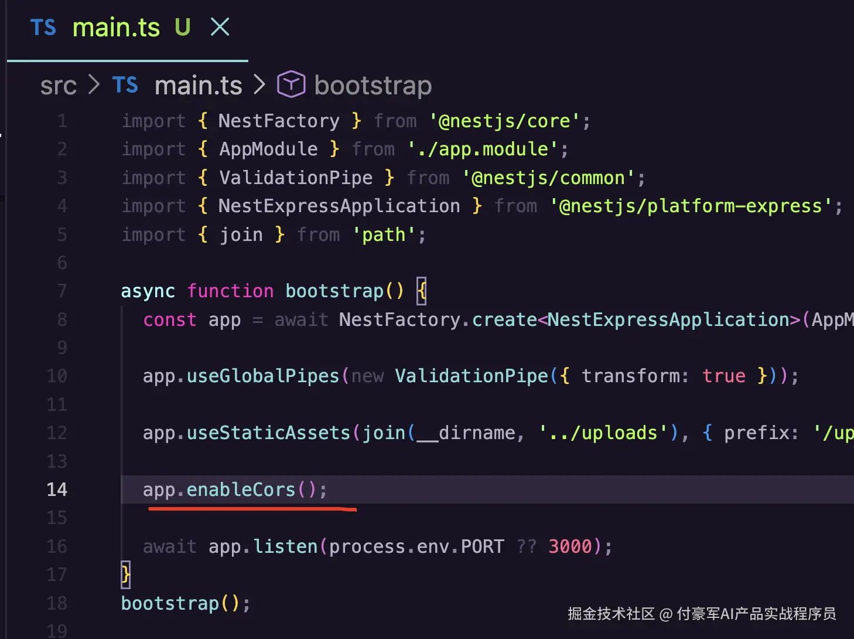Click the transform option key on line 10
854x639 pixels.
631,376
